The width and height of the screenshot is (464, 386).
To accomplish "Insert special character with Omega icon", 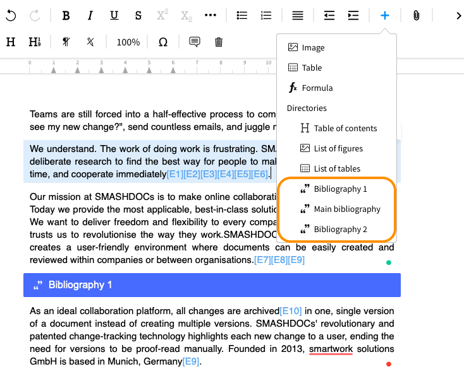I will tap(163, 42).
